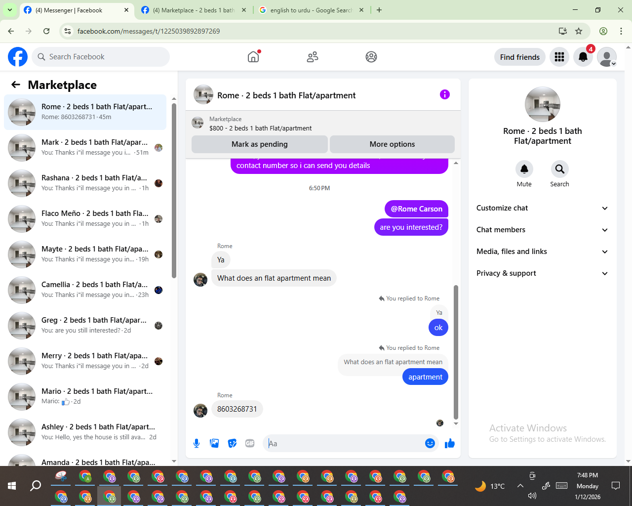This screenshot has height=506, width=632.
Task: Expand Media, files and links section
Action: click(x=542, y=252)
